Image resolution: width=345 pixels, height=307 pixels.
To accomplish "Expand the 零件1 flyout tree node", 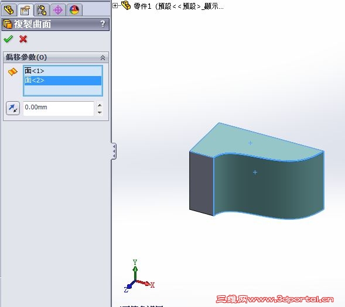I will tap(115, 6).
